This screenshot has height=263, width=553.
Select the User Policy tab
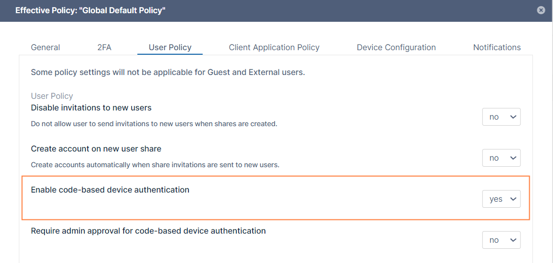[170, 47]
